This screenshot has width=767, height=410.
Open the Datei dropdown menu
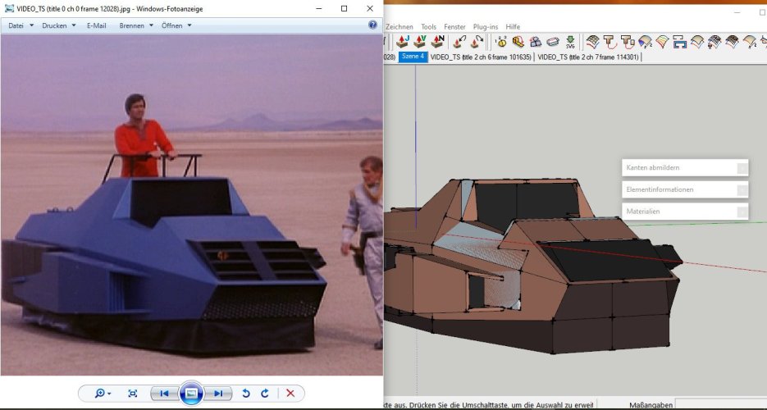(x=21, y=25)
